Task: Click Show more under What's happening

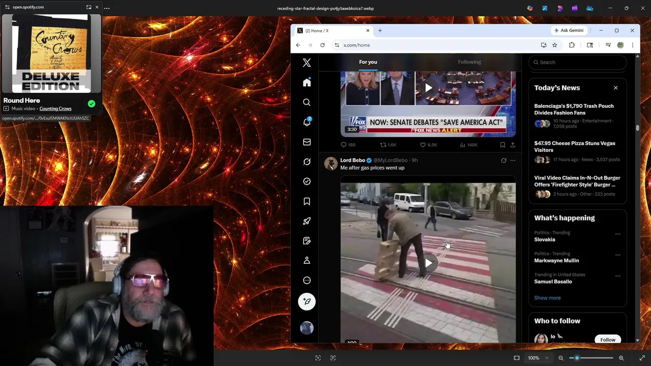Action: 547,298
